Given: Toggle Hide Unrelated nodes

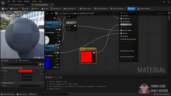Looking at the screenshot, I should click(116, 9).
